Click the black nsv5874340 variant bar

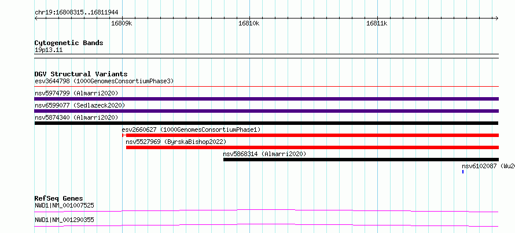[x=266, y=123]
